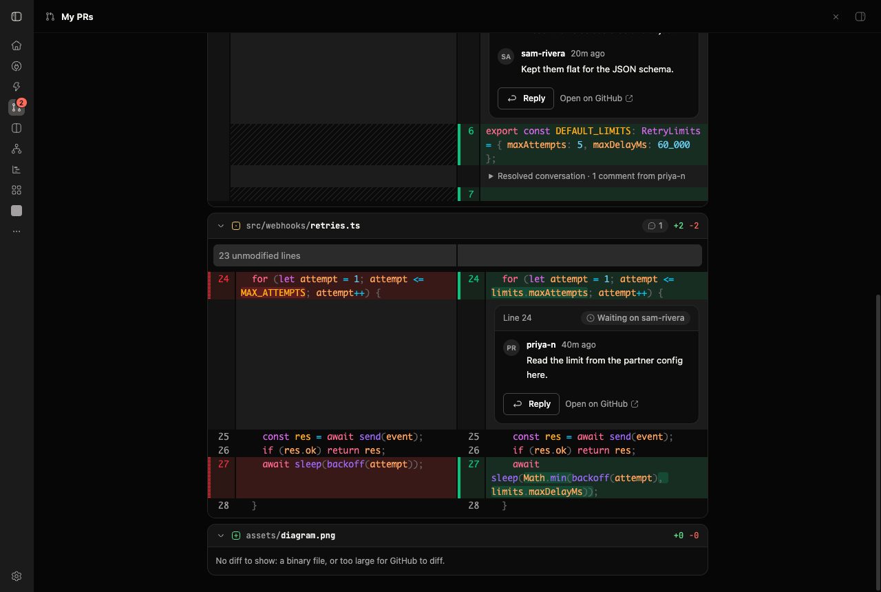Open the lightning bolt icon in sidebar
Viewport: 881px width, 592px height.
coord(17,87)
